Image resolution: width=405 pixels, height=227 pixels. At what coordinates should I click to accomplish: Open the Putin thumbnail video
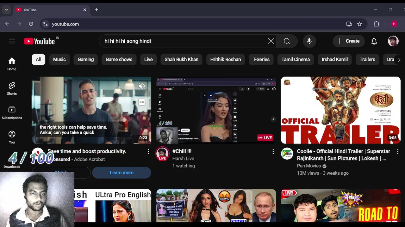(x=216, y=206)
